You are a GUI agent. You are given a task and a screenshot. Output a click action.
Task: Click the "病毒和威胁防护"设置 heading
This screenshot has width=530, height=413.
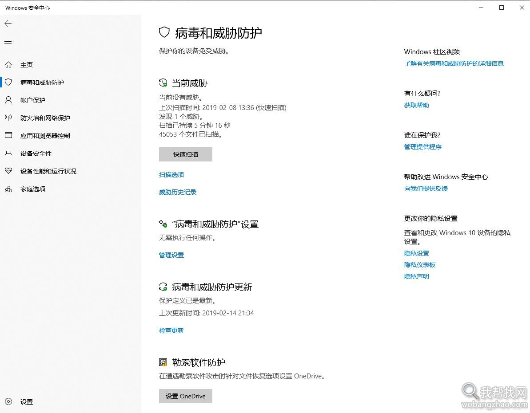(x=215, y=224)
